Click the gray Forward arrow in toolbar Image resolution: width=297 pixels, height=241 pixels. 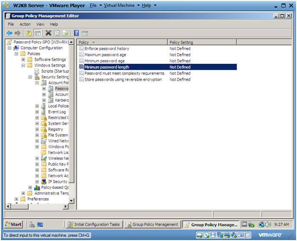[17, 33]
